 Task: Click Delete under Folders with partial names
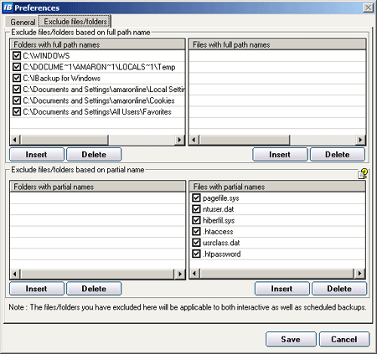94,289
